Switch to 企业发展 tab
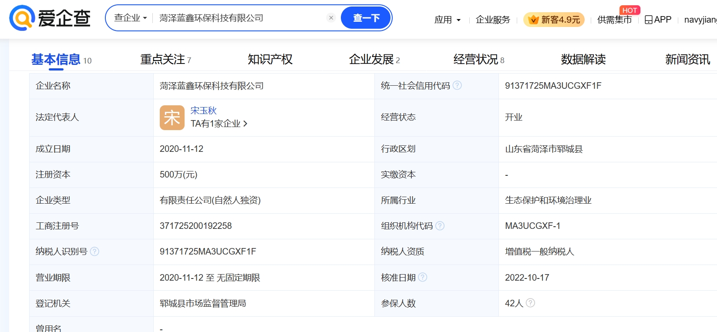This screenshot has height=332, width=717. (374, 59)
